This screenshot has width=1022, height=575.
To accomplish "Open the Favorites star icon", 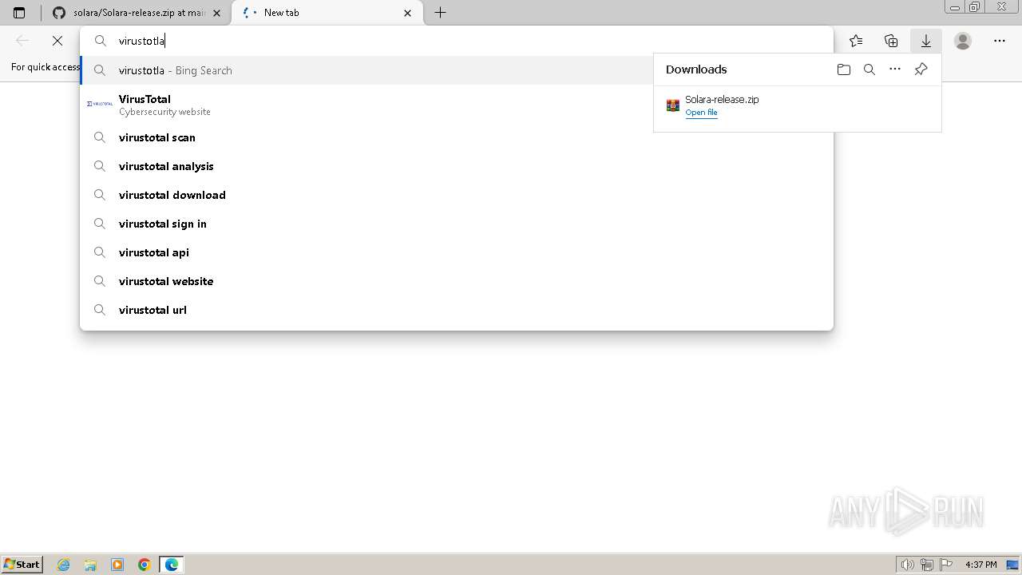I will [856, 41].
